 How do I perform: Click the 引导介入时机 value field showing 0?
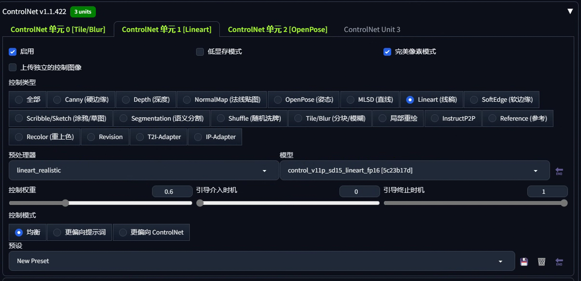(359, 192)
